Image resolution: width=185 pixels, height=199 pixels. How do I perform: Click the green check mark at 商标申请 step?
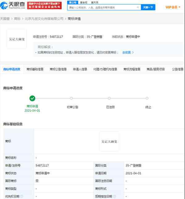32,98
